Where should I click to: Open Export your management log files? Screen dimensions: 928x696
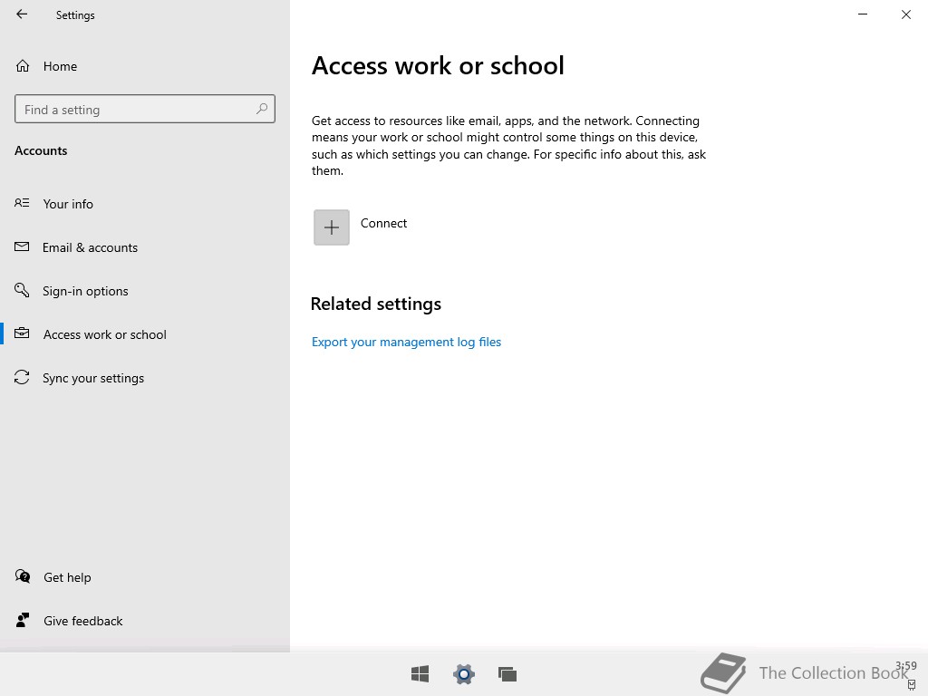(406, 342)
